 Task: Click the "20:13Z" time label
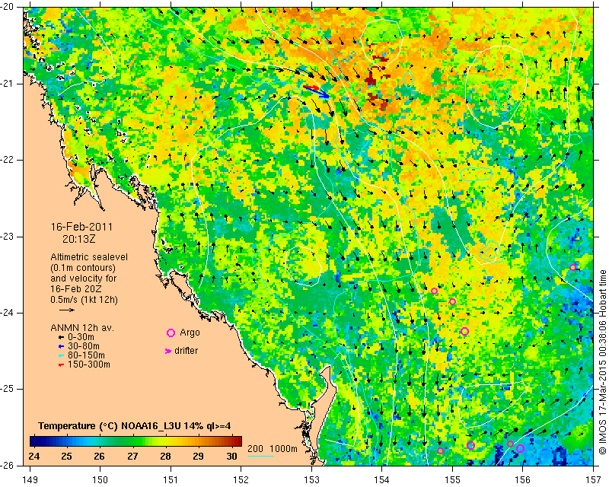tap(79, 239)
